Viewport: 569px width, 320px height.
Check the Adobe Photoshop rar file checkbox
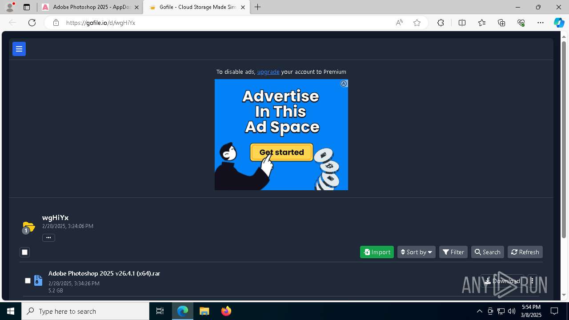tap(28, 281)
